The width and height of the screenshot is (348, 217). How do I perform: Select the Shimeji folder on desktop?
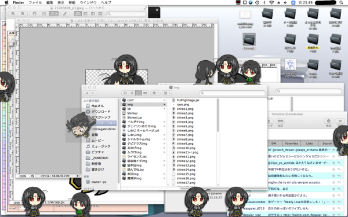[249, 42]
